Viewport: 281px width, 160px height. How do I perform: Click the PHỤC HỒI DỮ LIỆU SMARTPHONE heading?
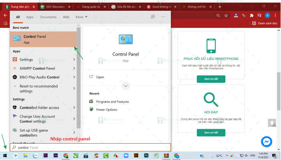pos(211,59)
